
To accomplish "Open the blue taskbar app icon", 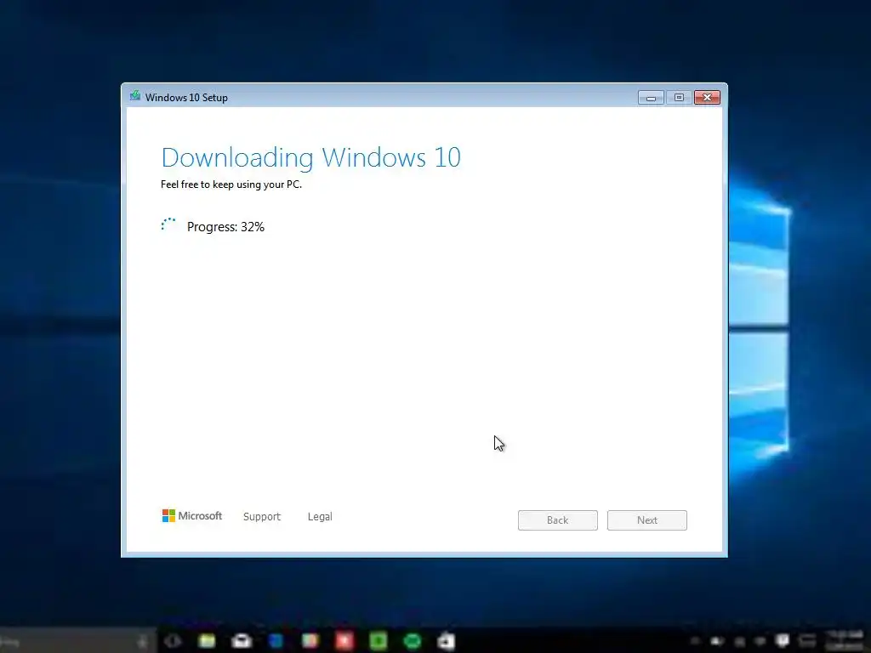I will (x=276, y=641).
